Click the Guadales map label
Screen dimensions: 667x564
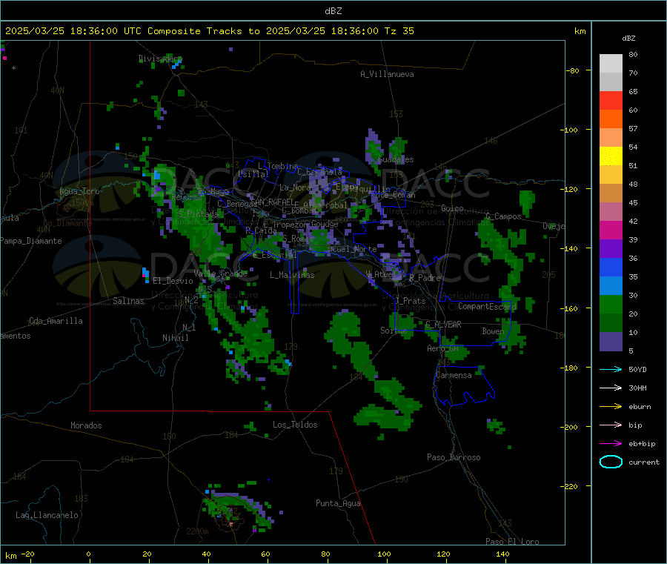(x=396, y=159)
